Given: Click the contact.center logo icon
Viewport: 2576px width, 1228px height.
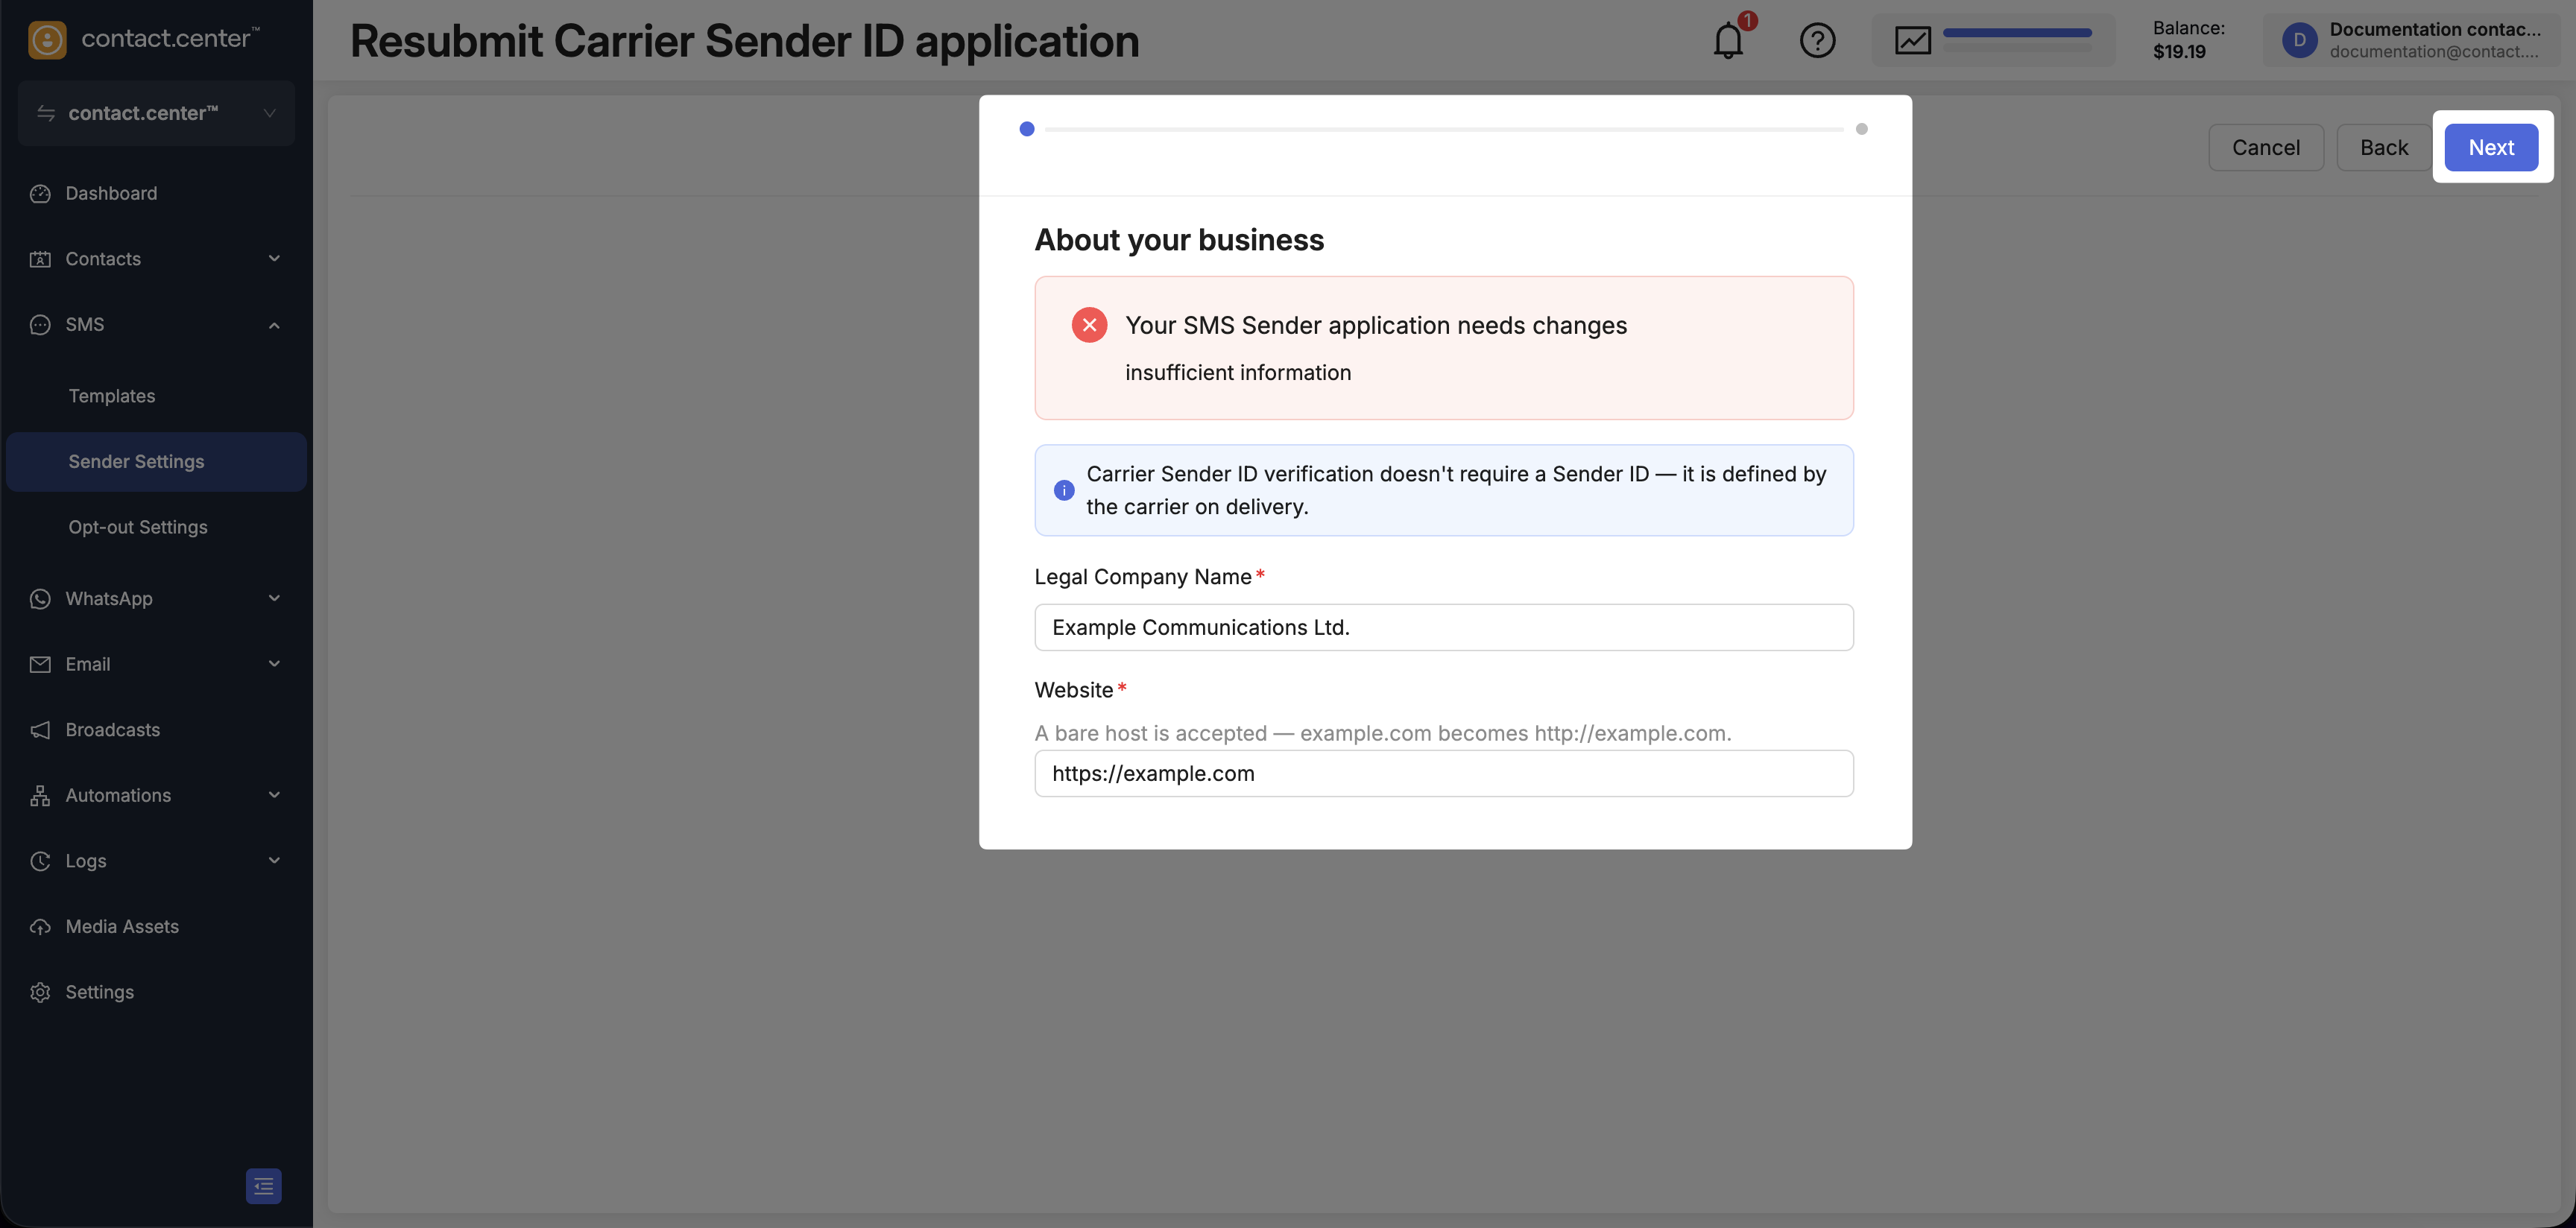Looking at the screenshot, I should click(x=47, y=39).
